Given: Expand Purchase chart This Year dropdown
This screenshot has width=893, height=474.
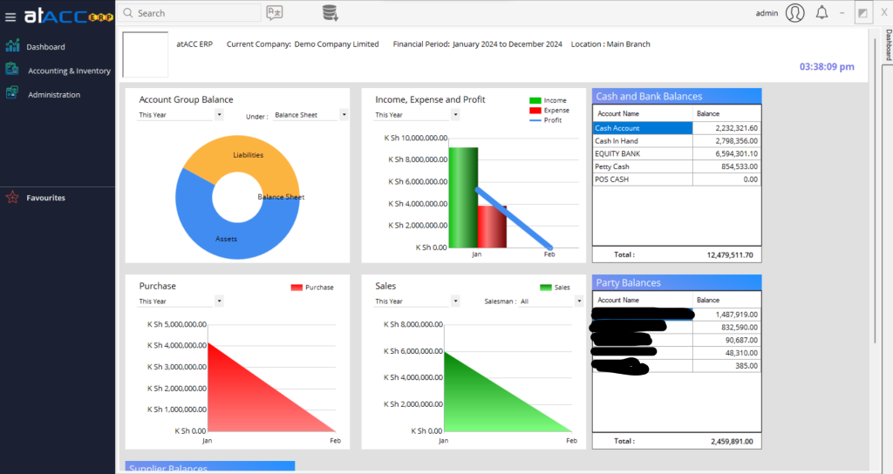Looking at the screenshot, I should (219, 301).
